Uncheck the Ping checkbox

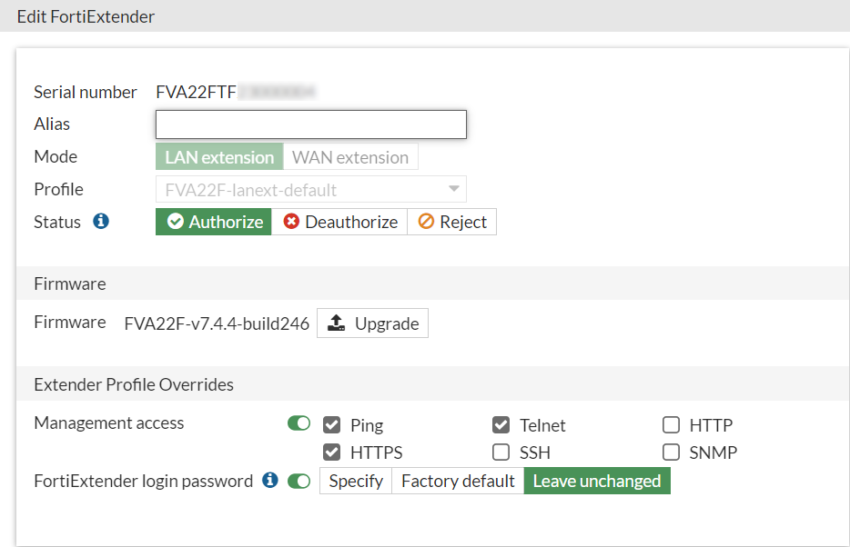coord(332,424)
